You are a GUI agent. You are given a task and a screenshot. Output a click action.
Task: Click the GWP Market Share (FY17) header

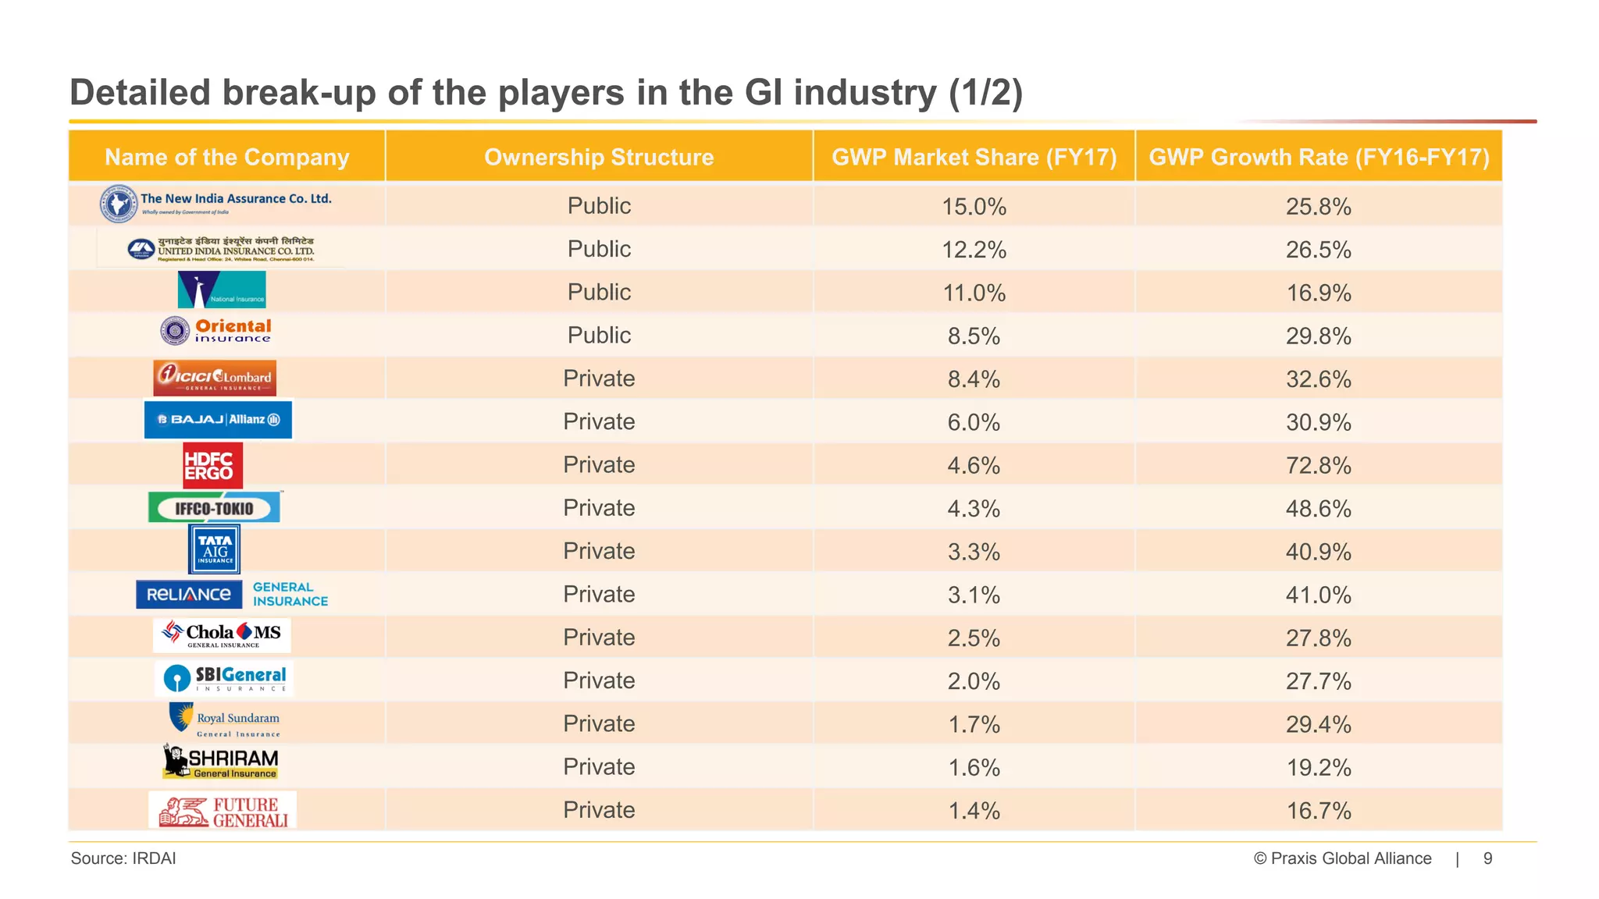[x=974, y=157]
